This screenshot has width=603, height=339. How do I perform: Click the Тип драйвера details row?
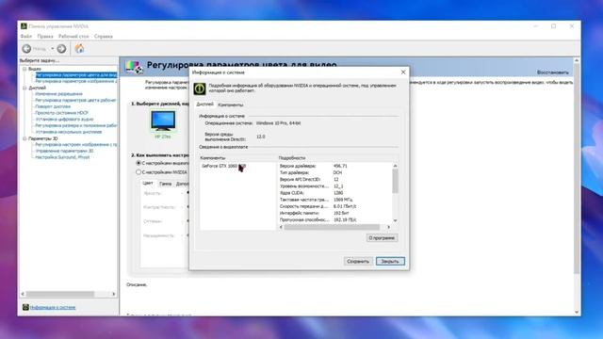click(x=334, y=172)
